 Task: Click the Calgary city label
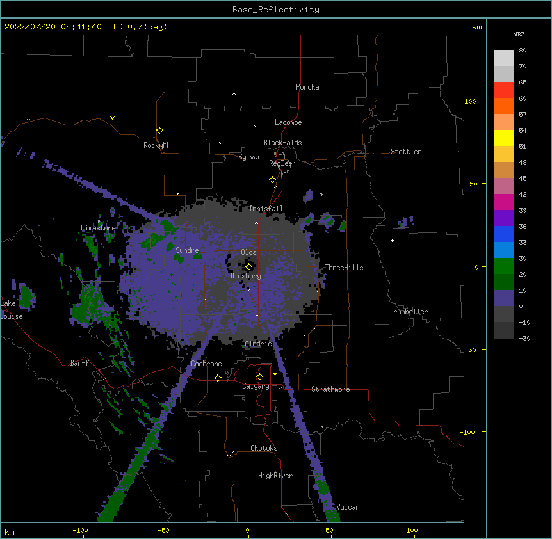click(x=256, y=386)
